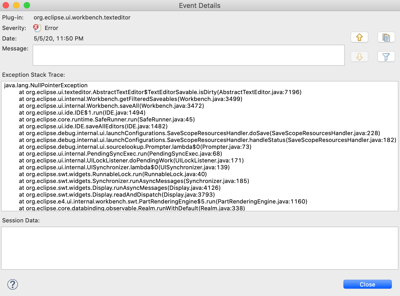
Task: Click the SafeRunner.run stack trace entry
Action: [107, 120]
